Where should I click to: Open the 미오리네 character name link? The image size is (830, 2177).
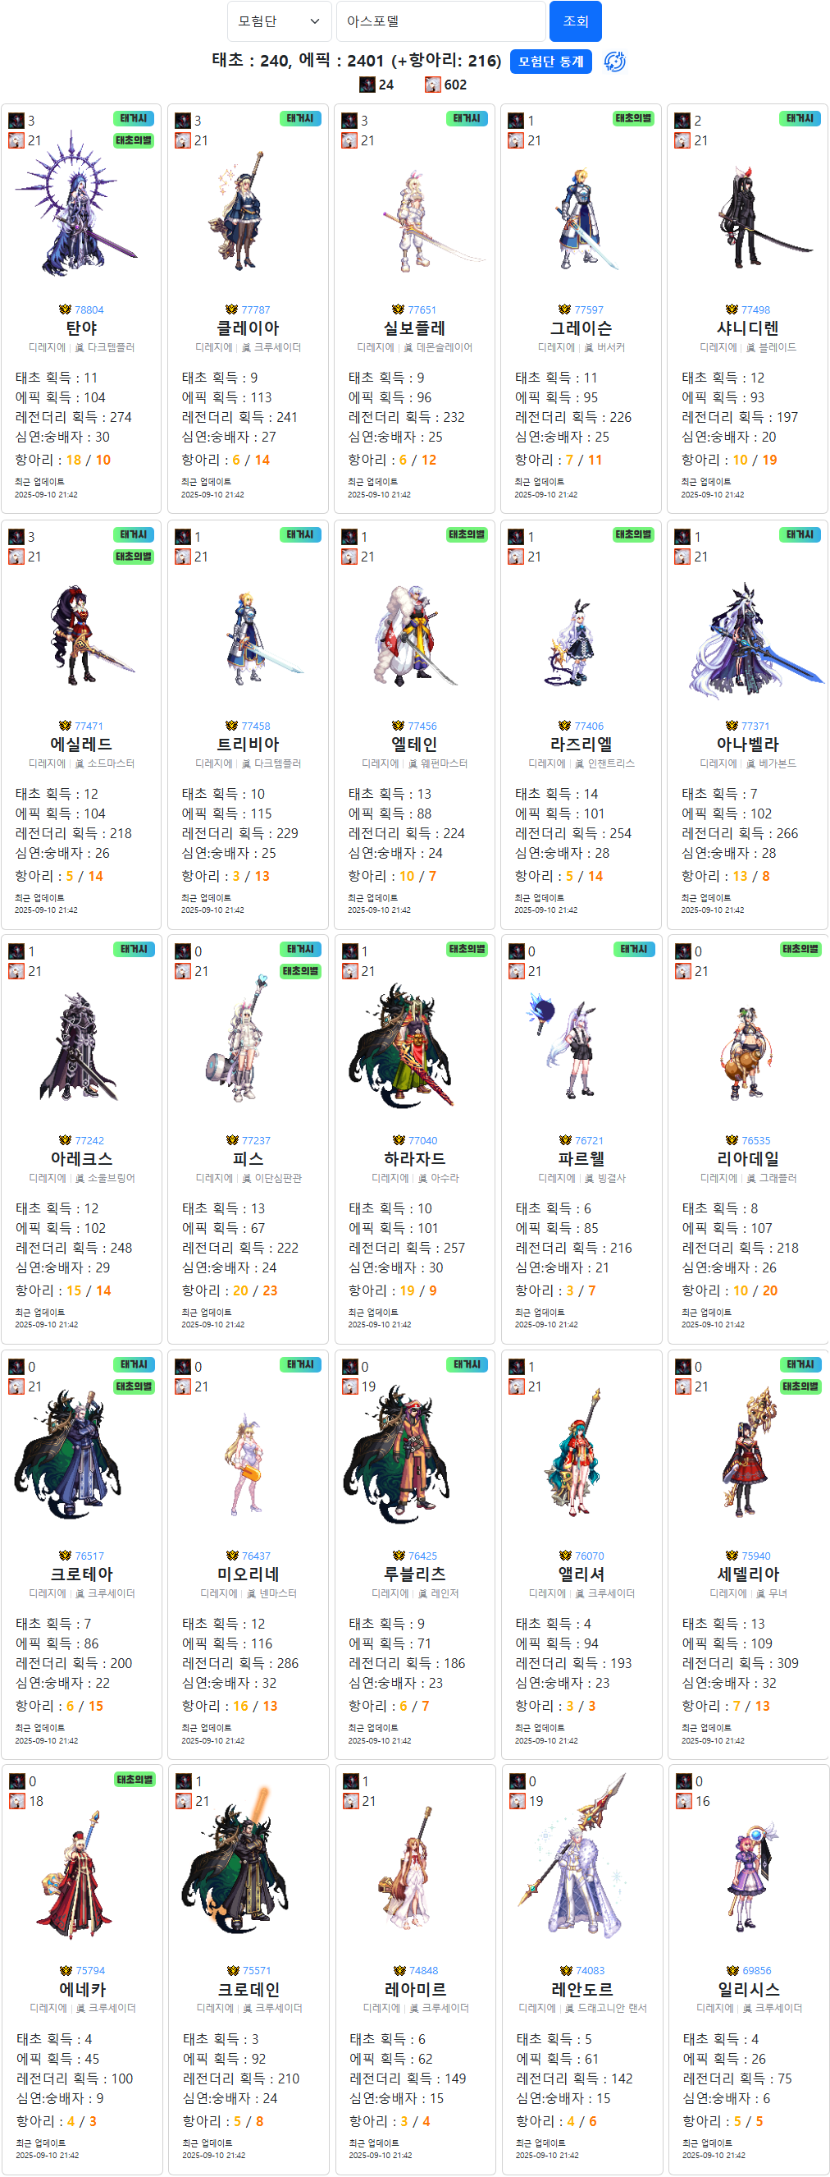coord(249,1574)
